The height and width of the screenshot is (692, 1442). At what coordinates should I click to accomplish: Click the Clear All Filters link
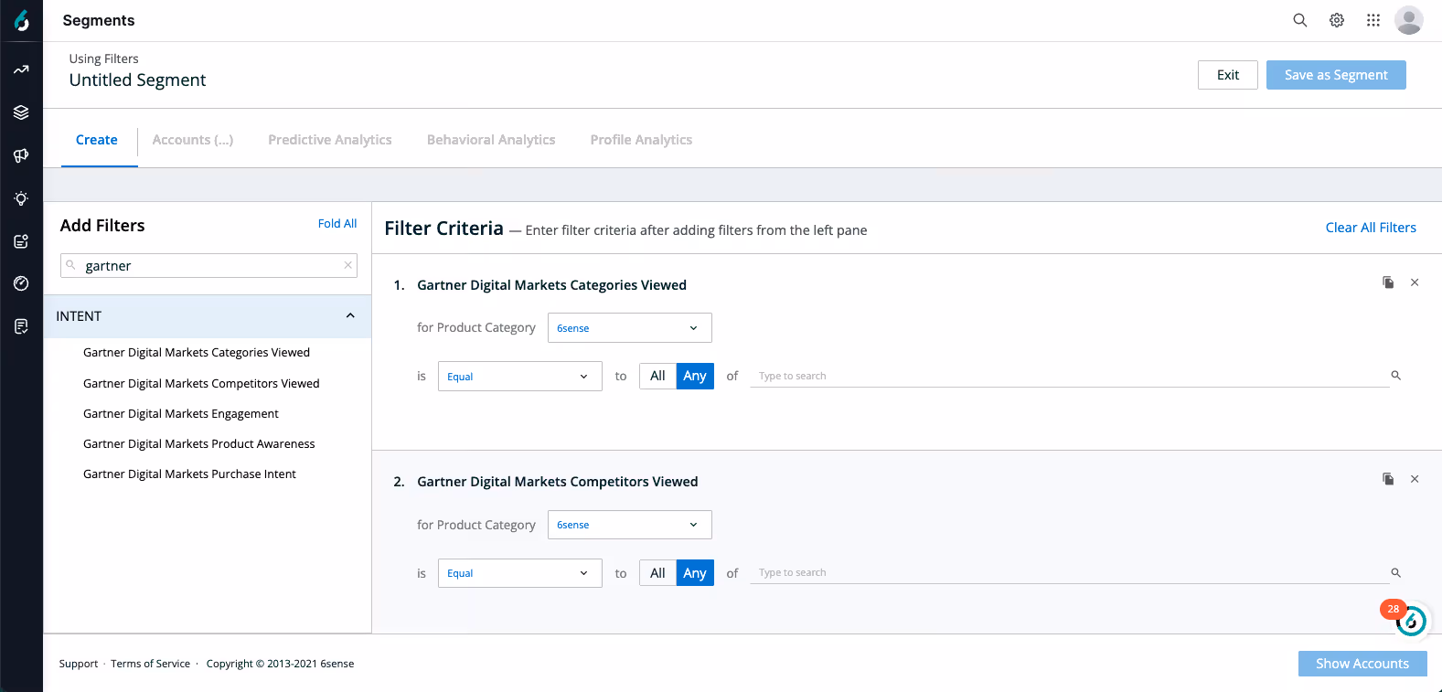click(x=1371, y=228)
